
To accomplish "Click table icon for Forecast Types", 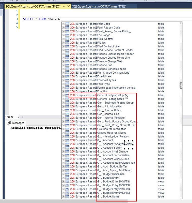I will [67, 80].
